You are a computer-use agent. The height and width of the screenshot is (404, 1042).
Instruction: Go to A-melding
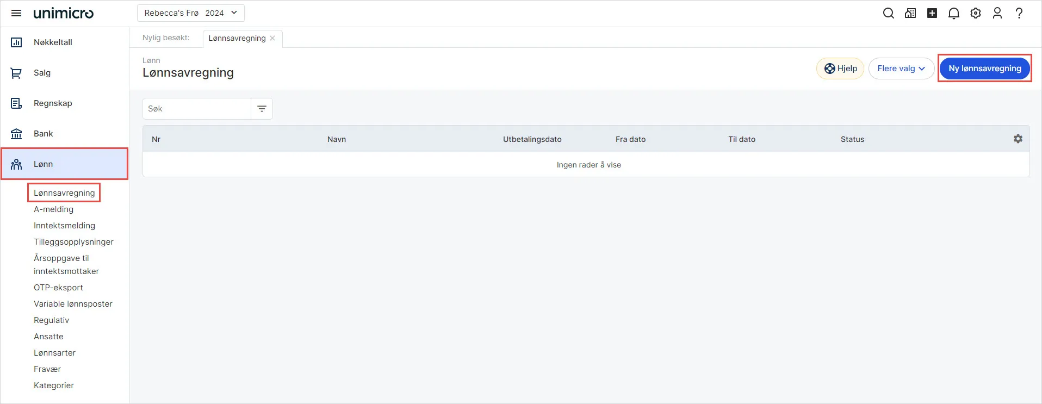pyautogui.click(x=53, y=209)
